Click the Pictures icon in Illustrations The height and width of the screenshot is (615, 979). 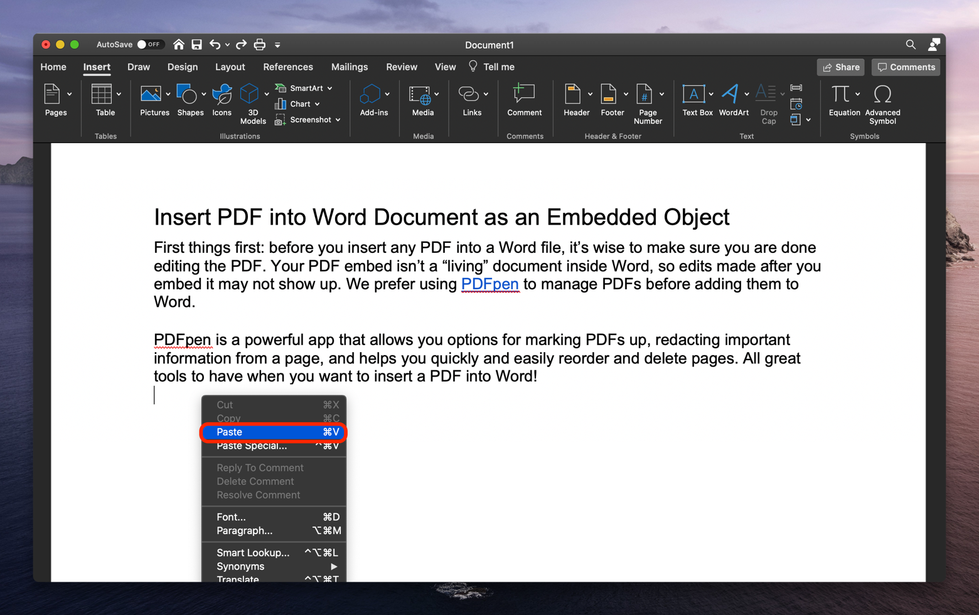coord(151,95)
